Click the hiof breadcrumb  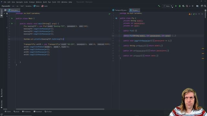click(22, 6)
